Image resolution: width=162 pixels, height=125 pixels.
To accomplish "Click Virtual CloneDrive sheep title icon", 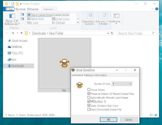I will tap(73, 70).
